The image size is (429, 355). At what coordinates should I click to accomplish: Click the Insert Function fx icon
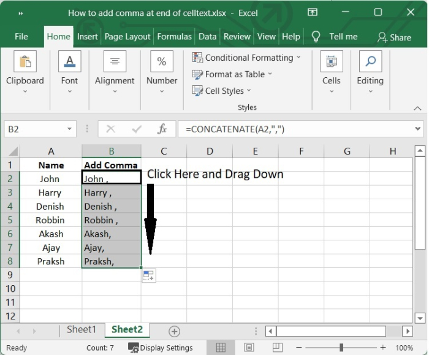162,129
